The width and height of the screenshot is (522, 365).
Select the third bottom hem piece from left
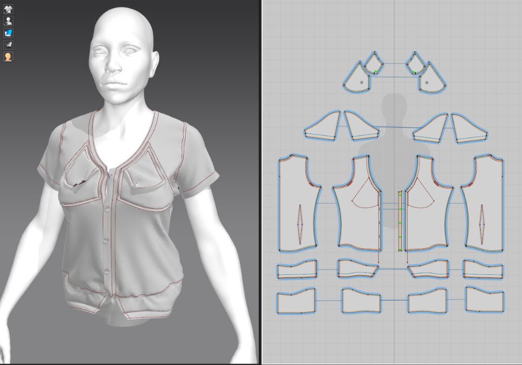click(428, 301)
